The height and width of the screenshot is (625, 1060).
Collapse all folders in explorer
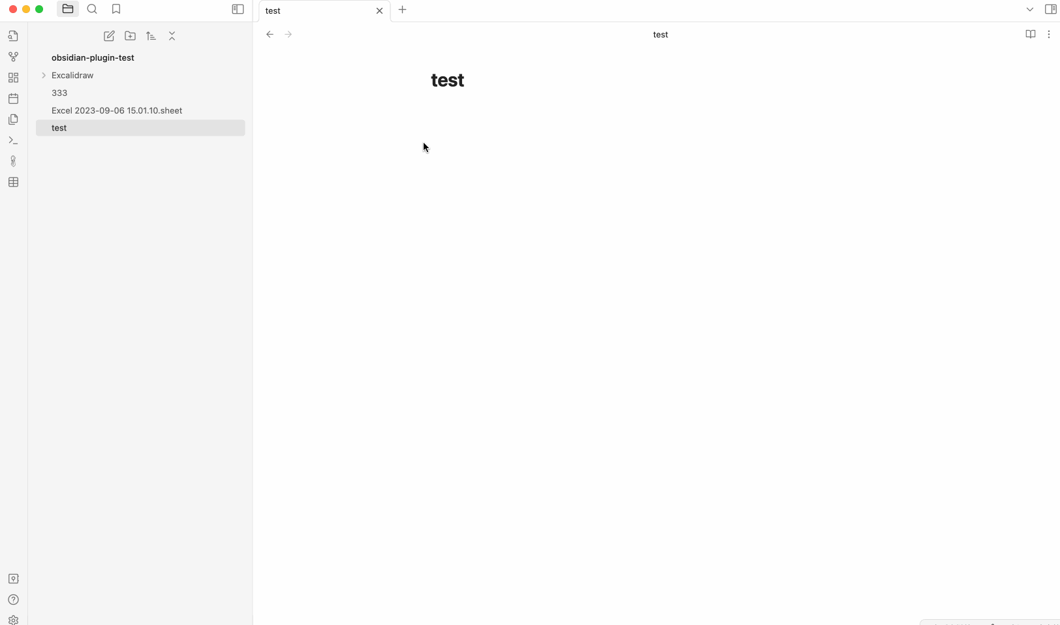[x=172, y=36]
